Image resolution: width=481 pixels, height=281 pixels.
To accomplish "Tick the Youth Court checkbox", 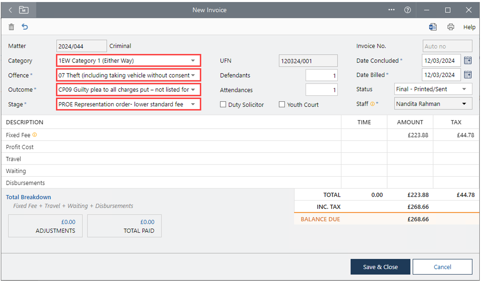I will coord(282,104).
